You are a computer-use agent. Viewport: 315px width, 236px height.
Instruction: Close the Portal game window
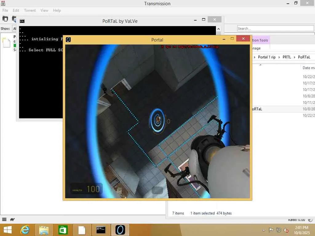243,38
